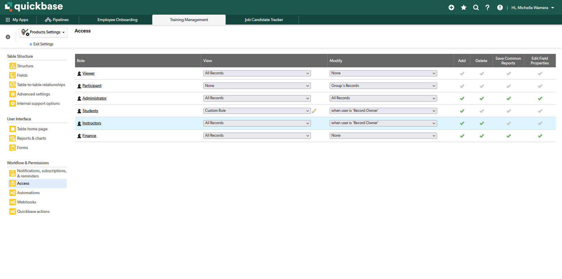The width and height of the screenshot is (562, 279).
Task: Toggle Delete permission for Instructors role
Action: pyautogui.click(x=481, y=123)
